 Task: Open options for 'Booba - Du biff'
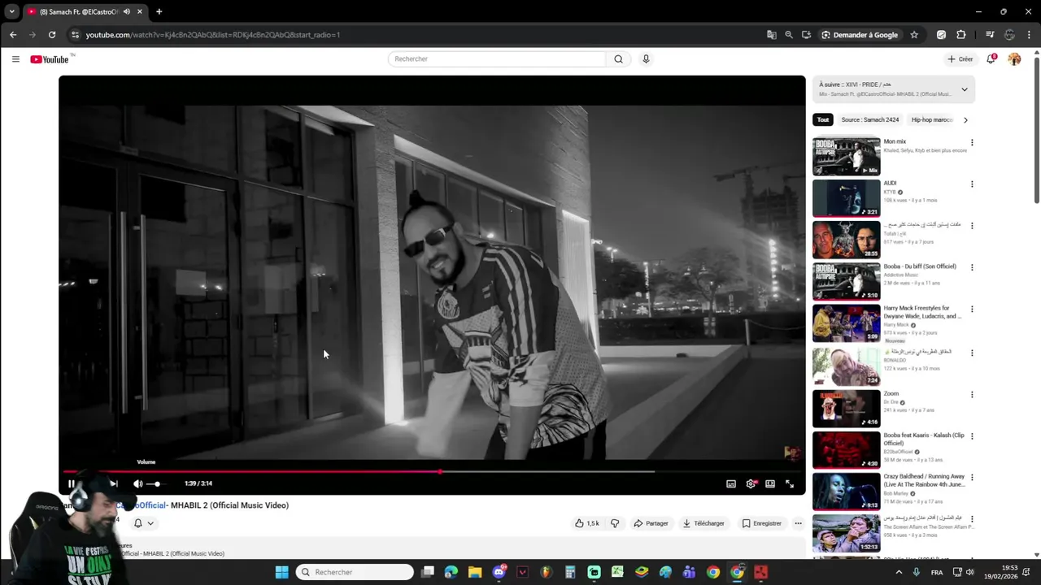pyautogui.click(x=972, y=266)
